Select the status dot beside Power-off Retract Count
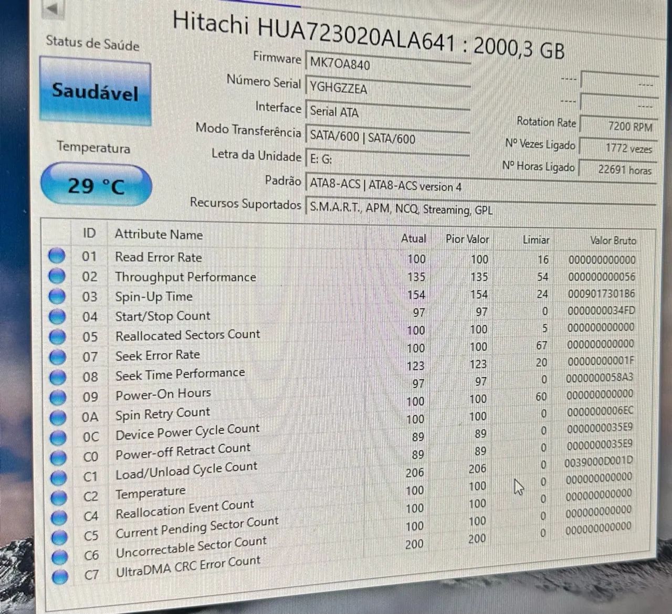This screenshot has width=672, height=614. (58, 457)
